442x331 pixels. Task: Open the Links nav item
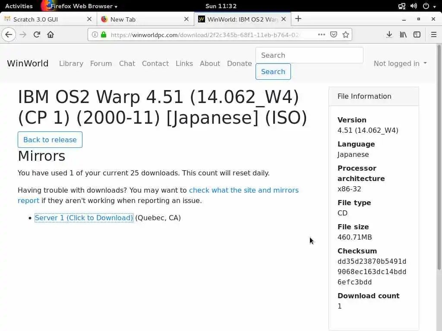tap(184, 63)
